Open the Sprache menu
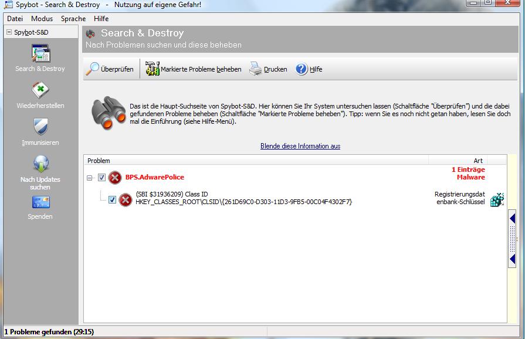This screenshot has width=525, height=339. point(73,19)
